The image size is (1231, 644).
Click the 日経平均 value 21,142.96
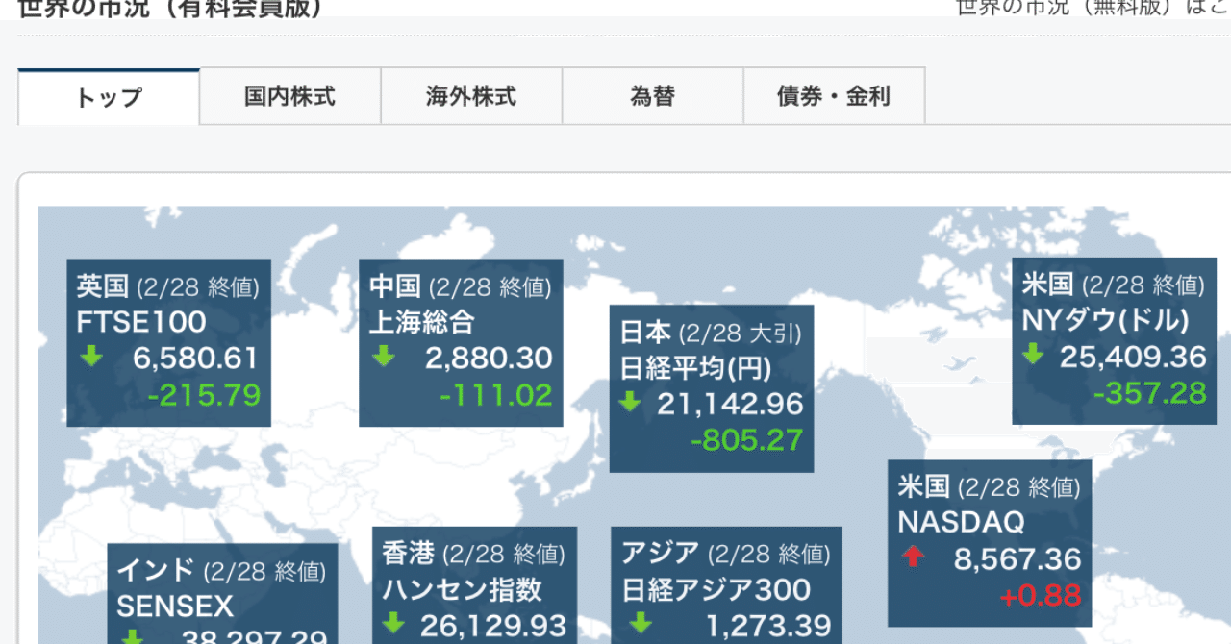click(730, 404)
